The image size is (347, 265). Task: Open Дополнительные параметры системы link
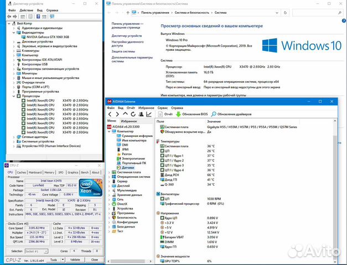[x=132, y=59]
